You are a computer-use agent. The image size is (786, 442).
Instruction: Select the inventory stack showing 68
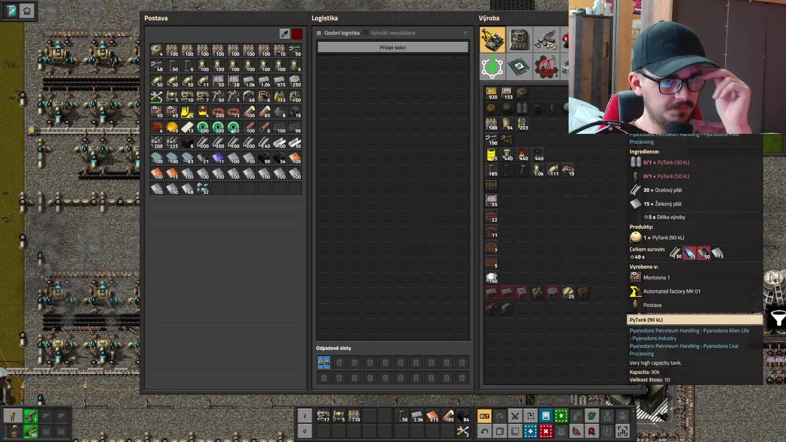[187, 188]
